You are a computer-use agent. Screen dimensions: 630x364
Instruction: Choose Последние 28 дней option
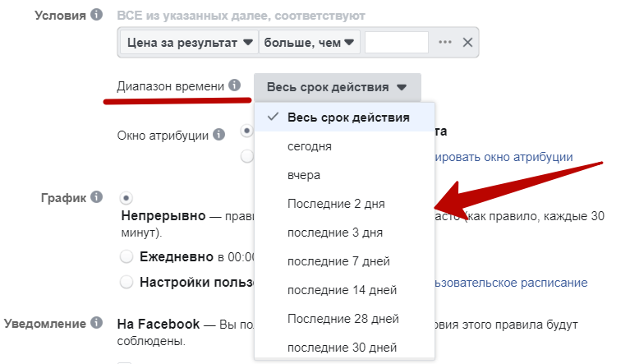click(x=344, y=319)
